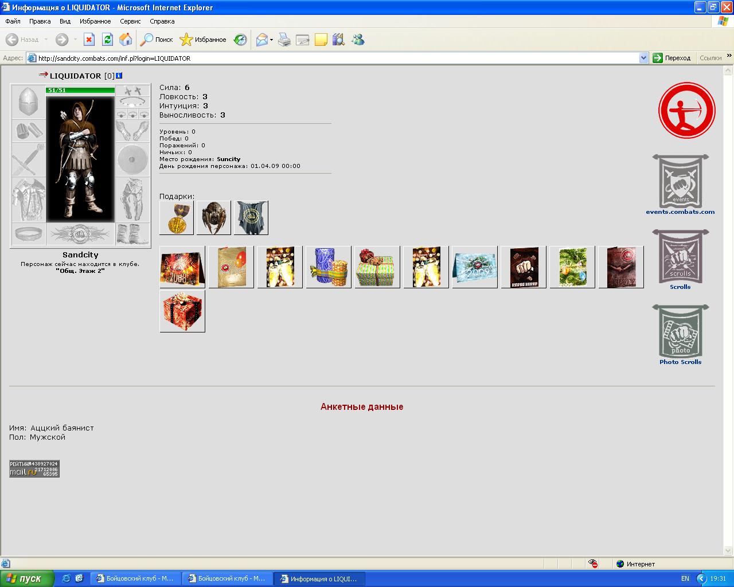Open the yellow note Discuss icon
The image size is (734, 587).
pos(321,40)
